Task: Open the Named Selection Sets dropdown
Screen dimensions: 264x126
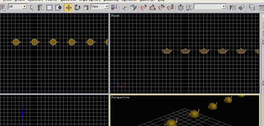Action: pyautogui.click(x=224, y=7)
